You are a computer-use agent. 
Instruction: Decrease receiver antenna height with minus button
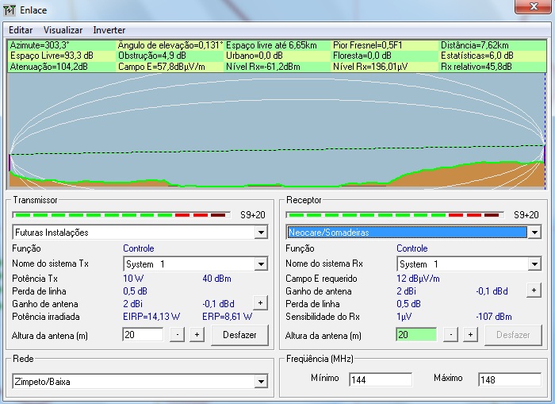coord(450,335)
